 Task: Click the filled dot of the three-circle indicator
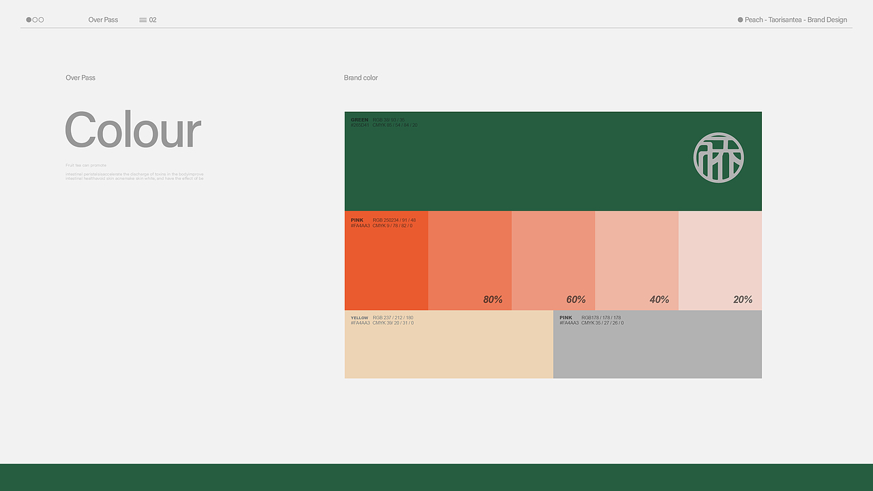29,20
